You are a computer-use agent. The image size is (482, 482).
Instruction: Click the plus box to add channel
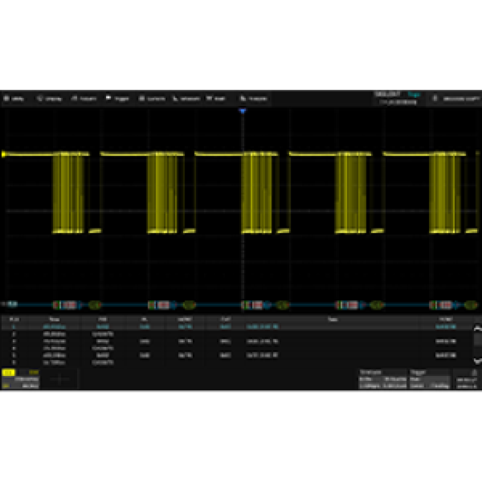coord(61,380)
